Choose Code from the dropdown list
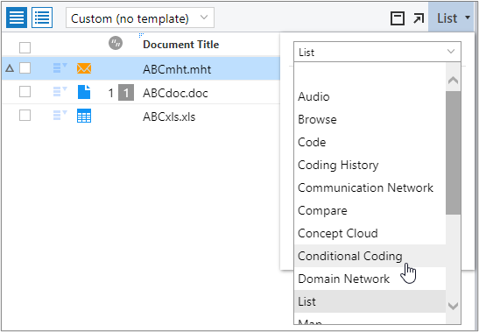The image size is (479, 332). (x=370, y=142)
